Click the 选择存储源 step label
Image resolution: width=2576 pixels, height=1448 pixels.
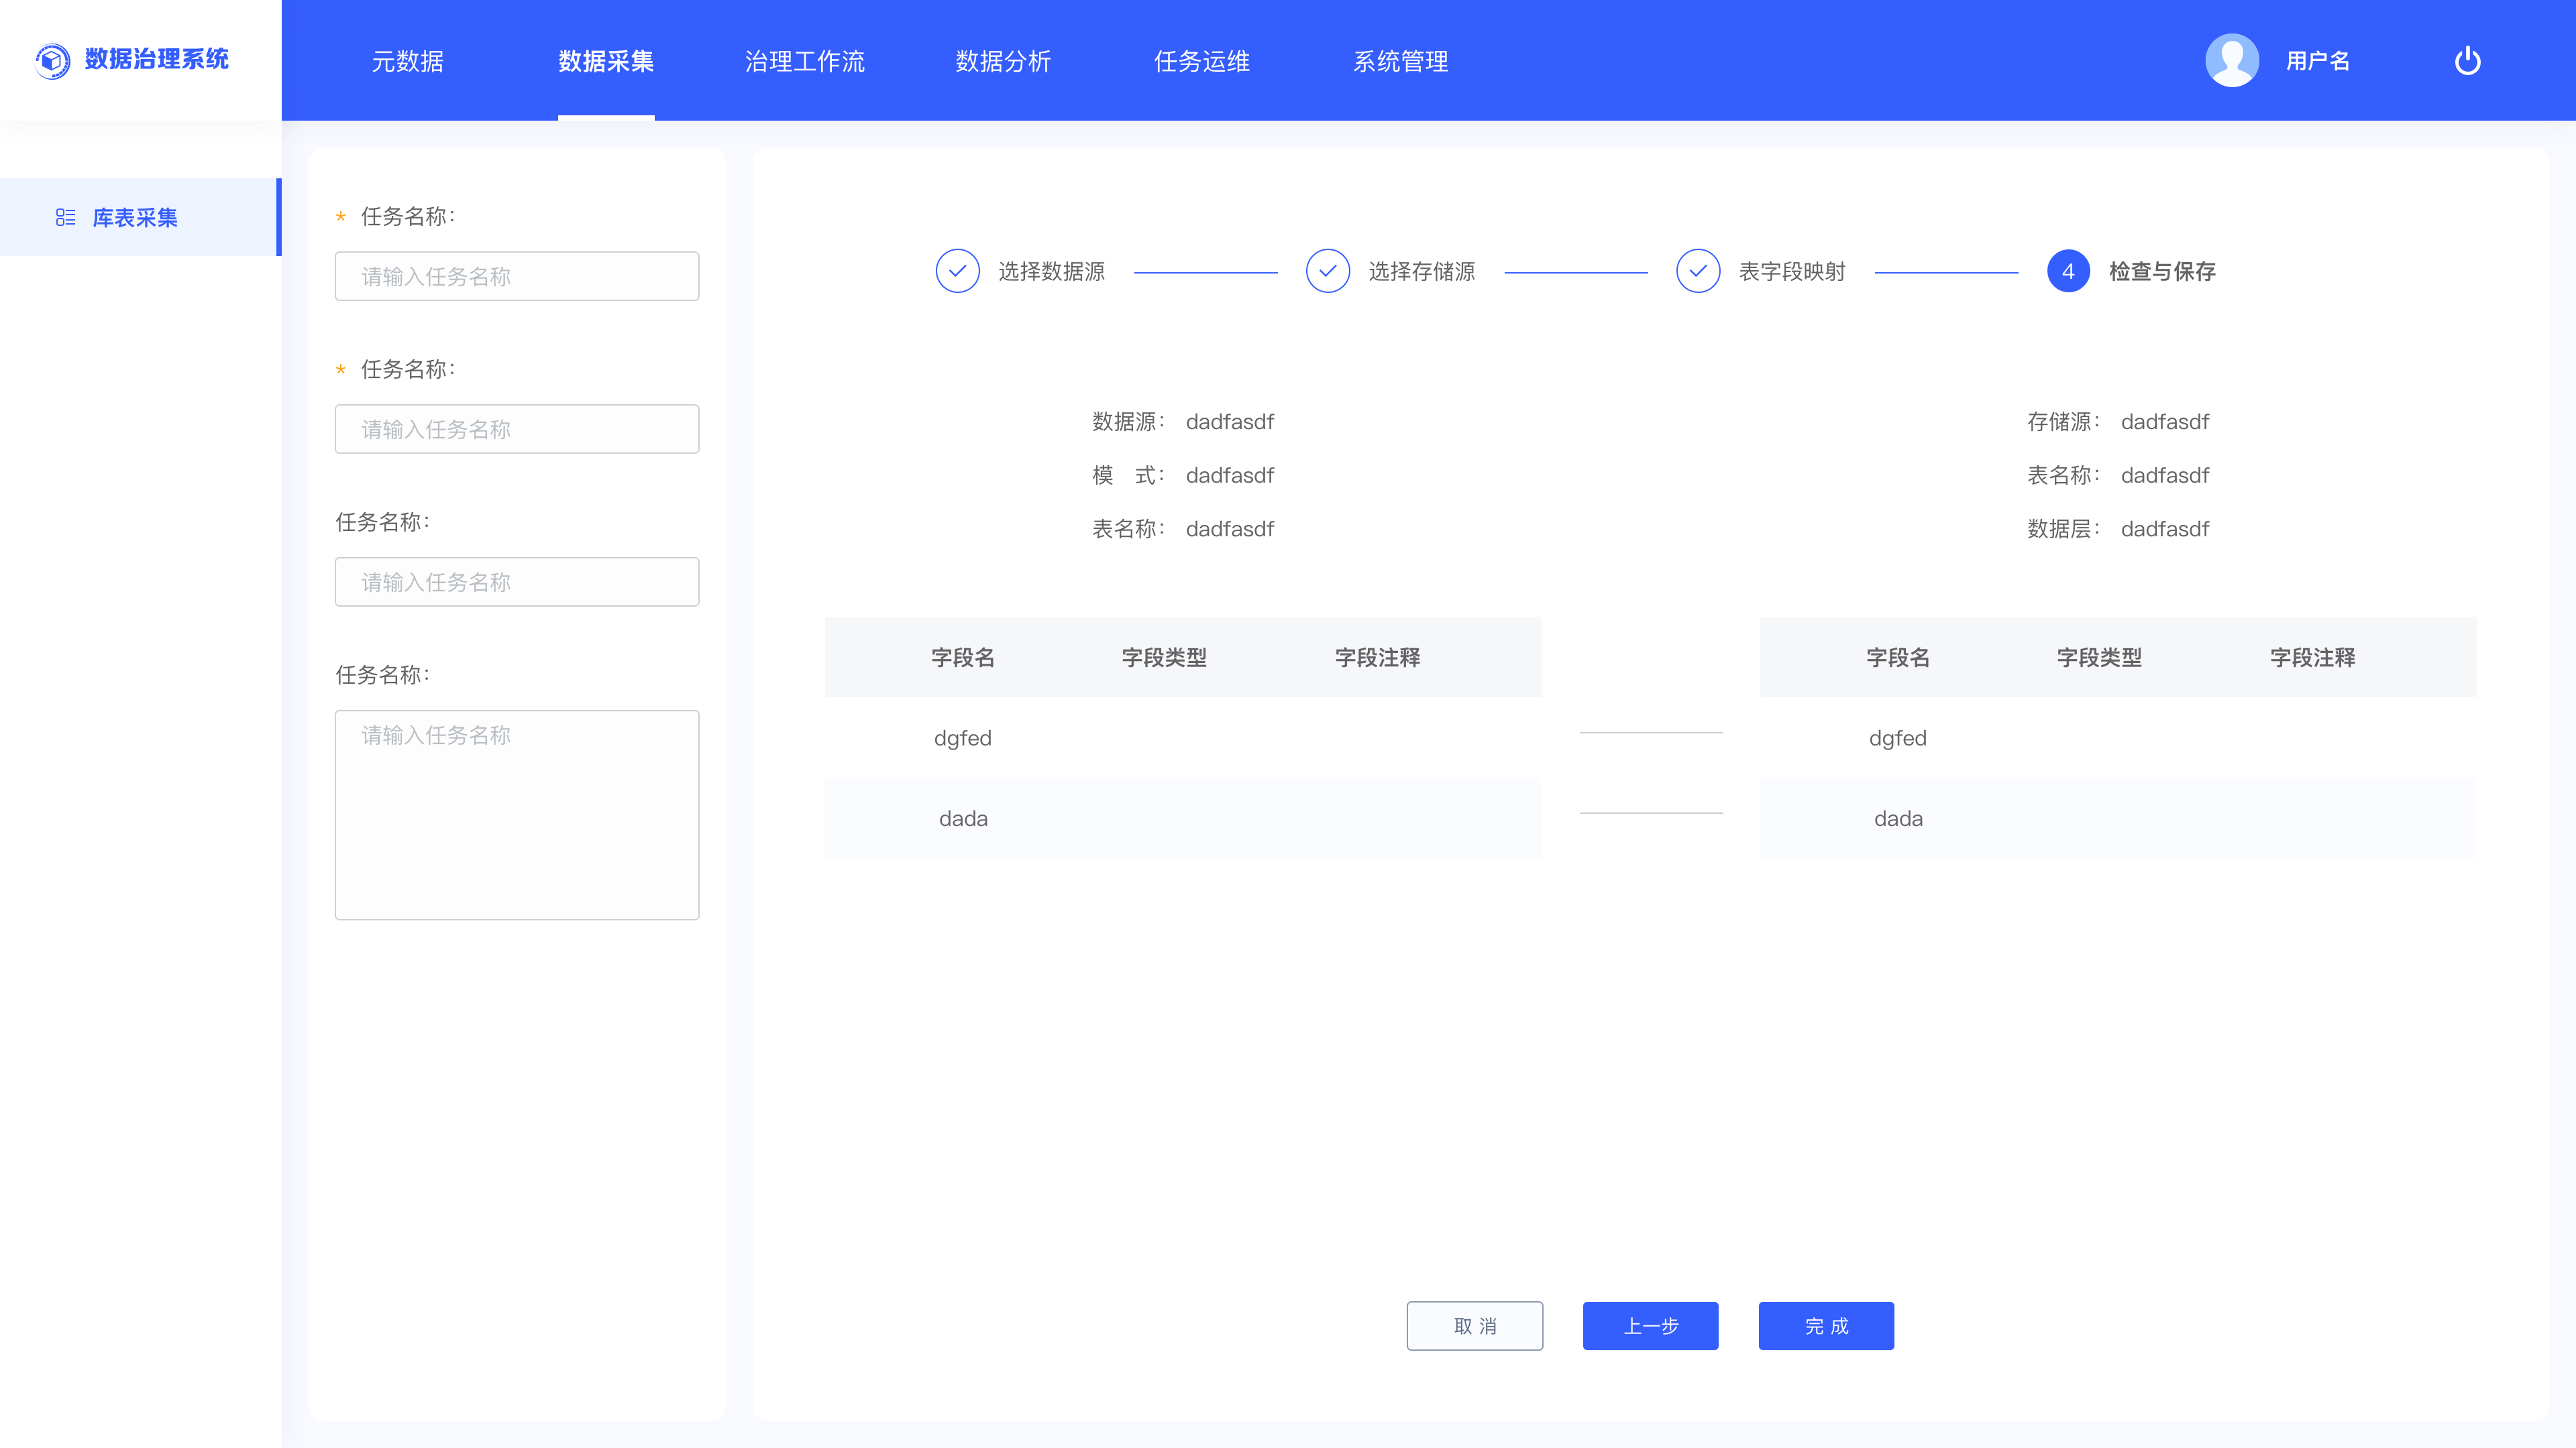[x=1422, y=271]
